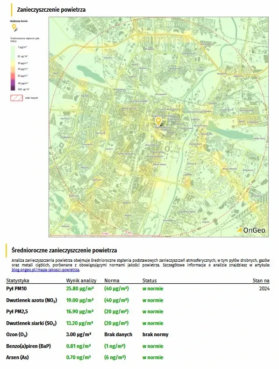Click the 'brak danych' legend label
Screen dimensions: 279x369
(x=31, y=98)
